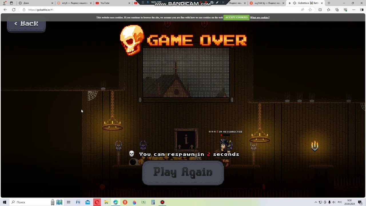This screenshot has width=366, height=206.
Task: Open browser essentials icon
Action: click(345, 10)
